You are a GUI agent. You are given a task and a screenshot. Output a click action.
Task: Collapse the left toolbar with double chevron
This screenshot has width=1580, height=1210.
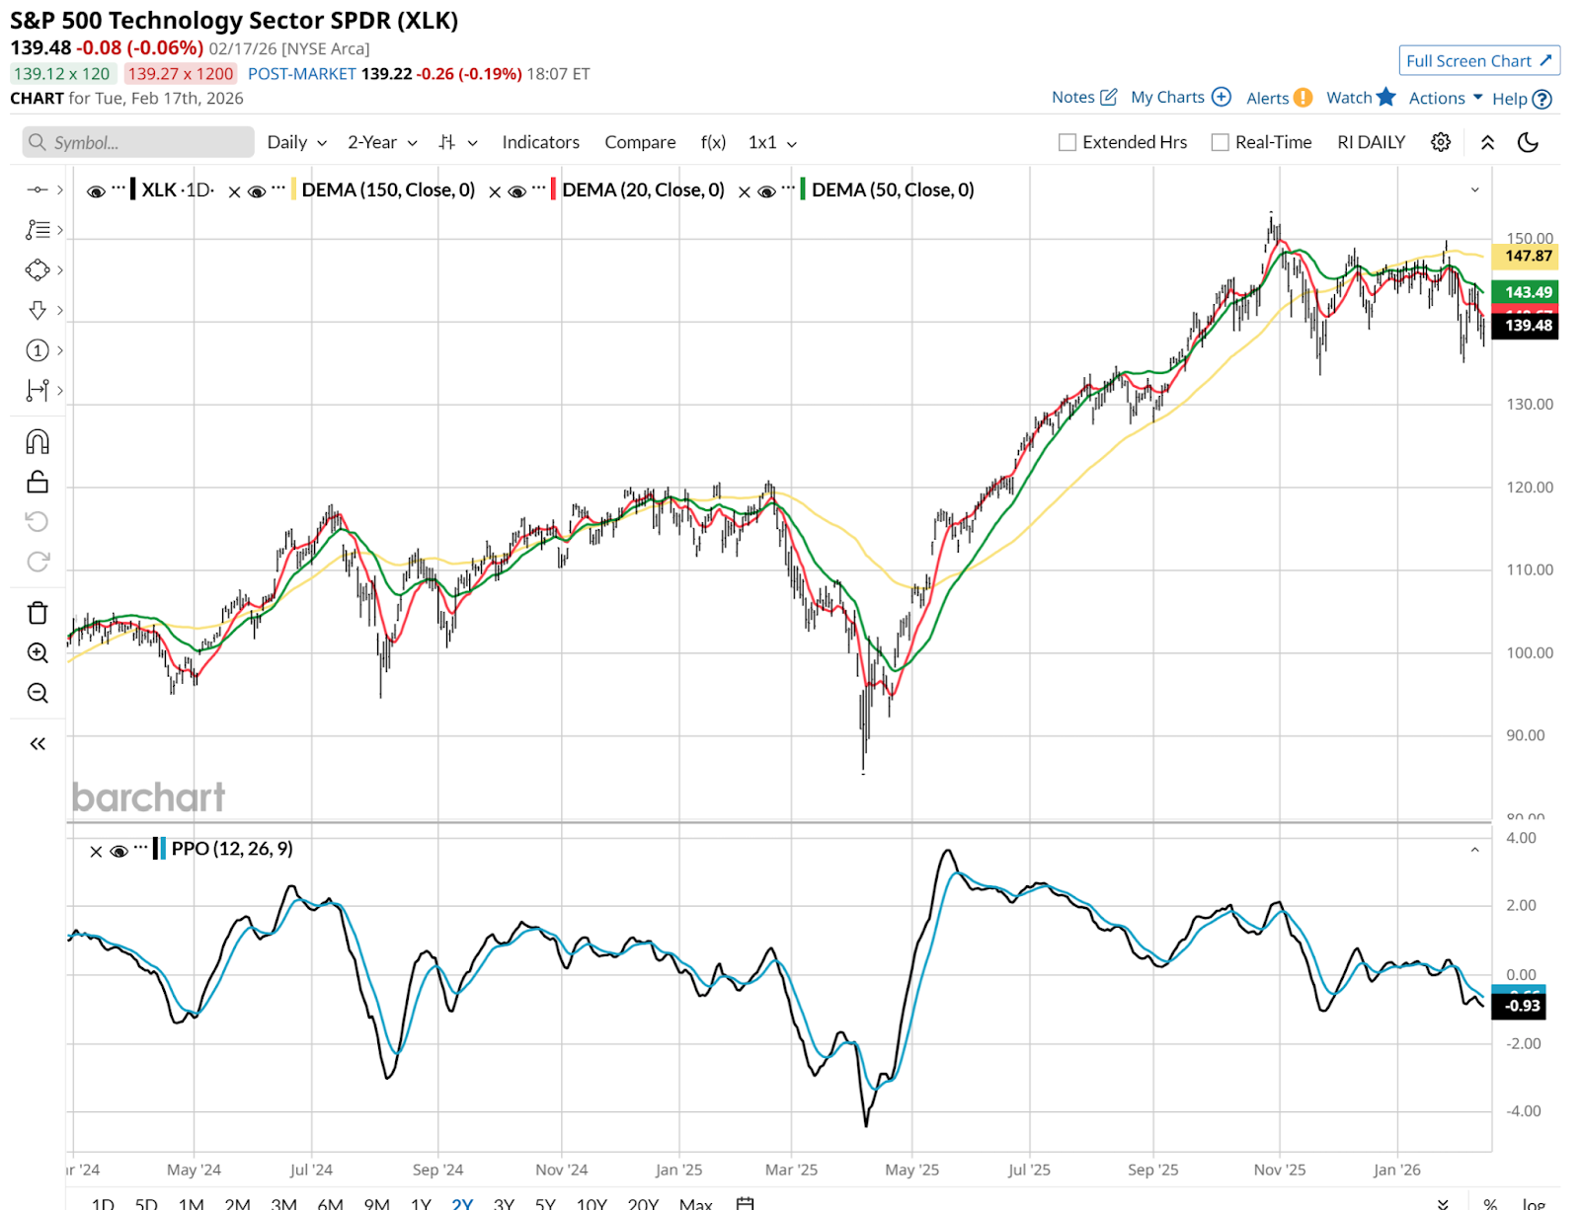38,743
